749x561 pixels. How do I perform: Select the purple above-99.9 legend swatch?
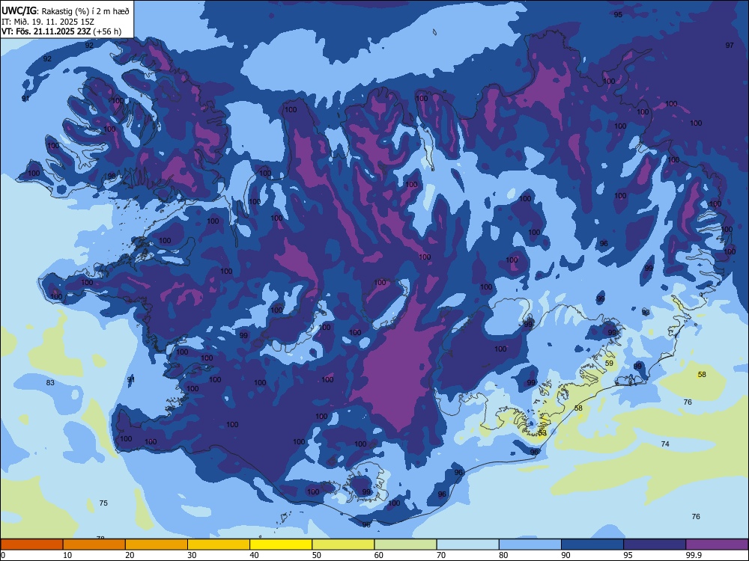717,545
